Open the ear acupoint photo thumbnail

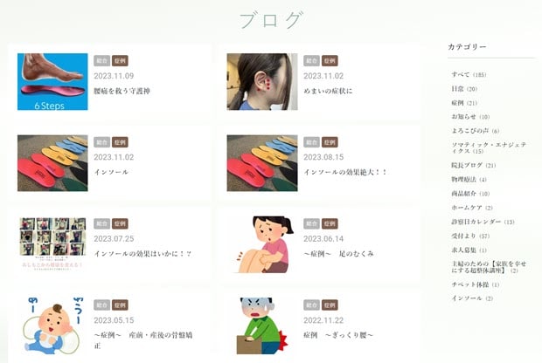[x=262, y=82]
